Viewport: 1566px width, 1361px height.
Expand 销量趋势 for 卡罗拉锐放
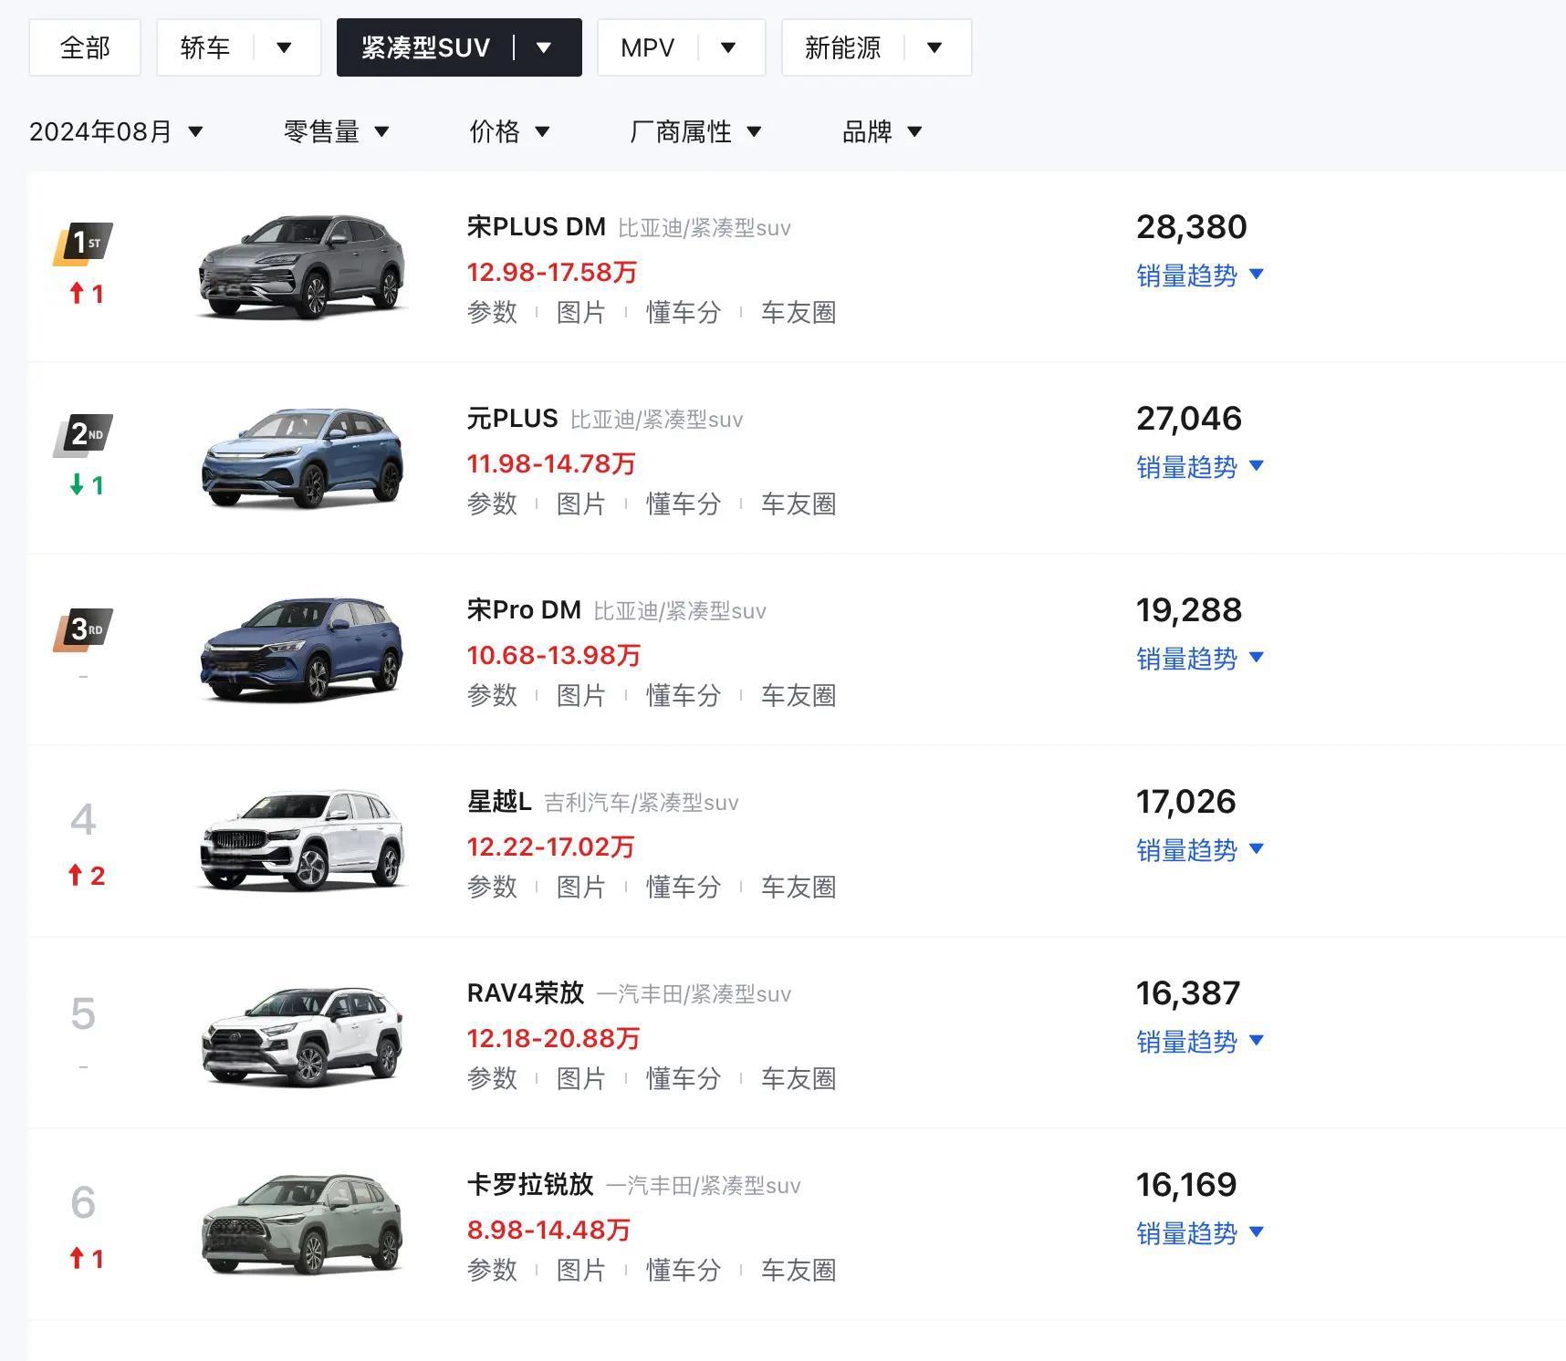[x=1200, y=1233]
